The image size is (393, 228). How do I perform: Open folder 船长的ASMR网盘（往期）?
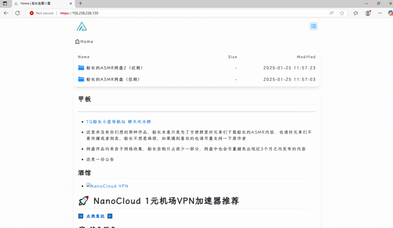click(113, 79)
